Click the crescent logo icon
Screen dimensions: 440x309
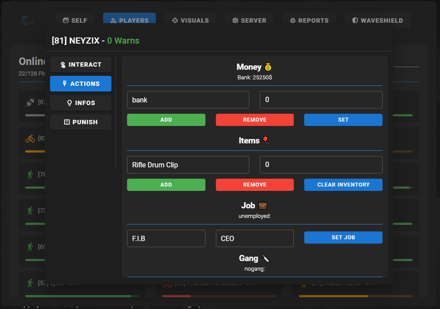(27, 20)
